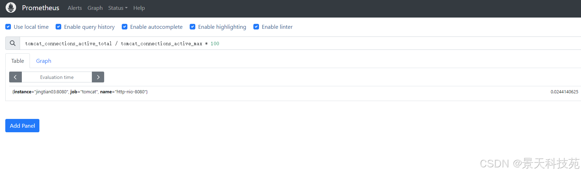This screenshot has height=174, width=581.
Task: Click the Evaluation time input box
Action: 57,77
